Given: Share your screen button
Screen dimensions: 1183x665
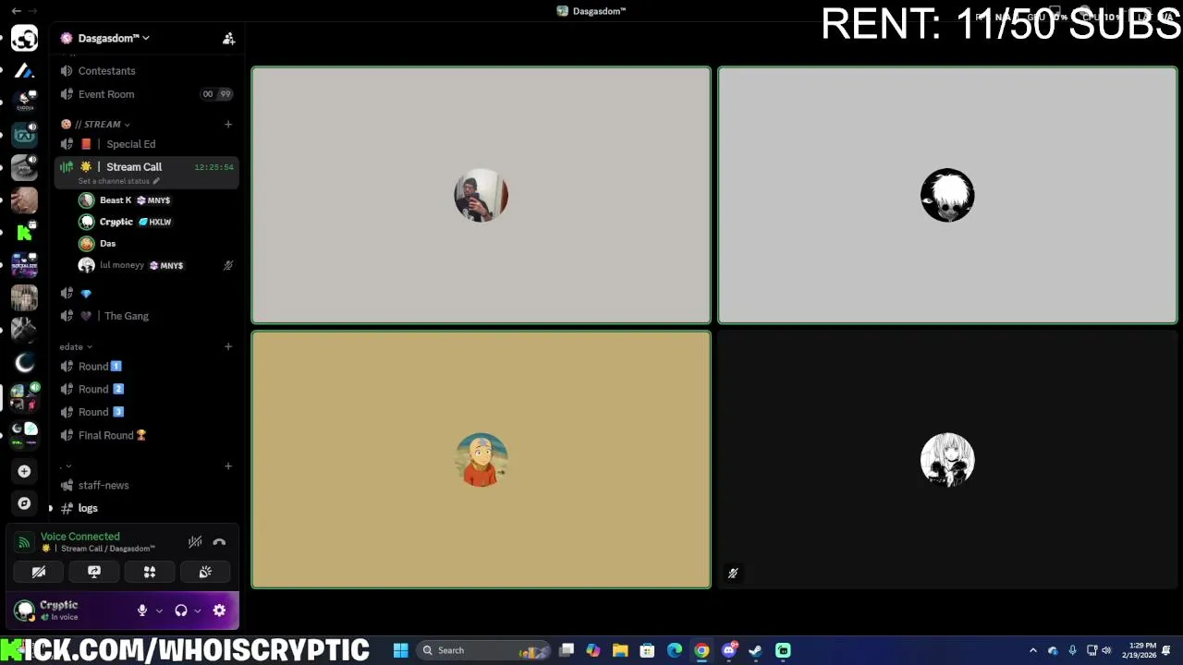Looking at the screenshot, I should (94, 573).
